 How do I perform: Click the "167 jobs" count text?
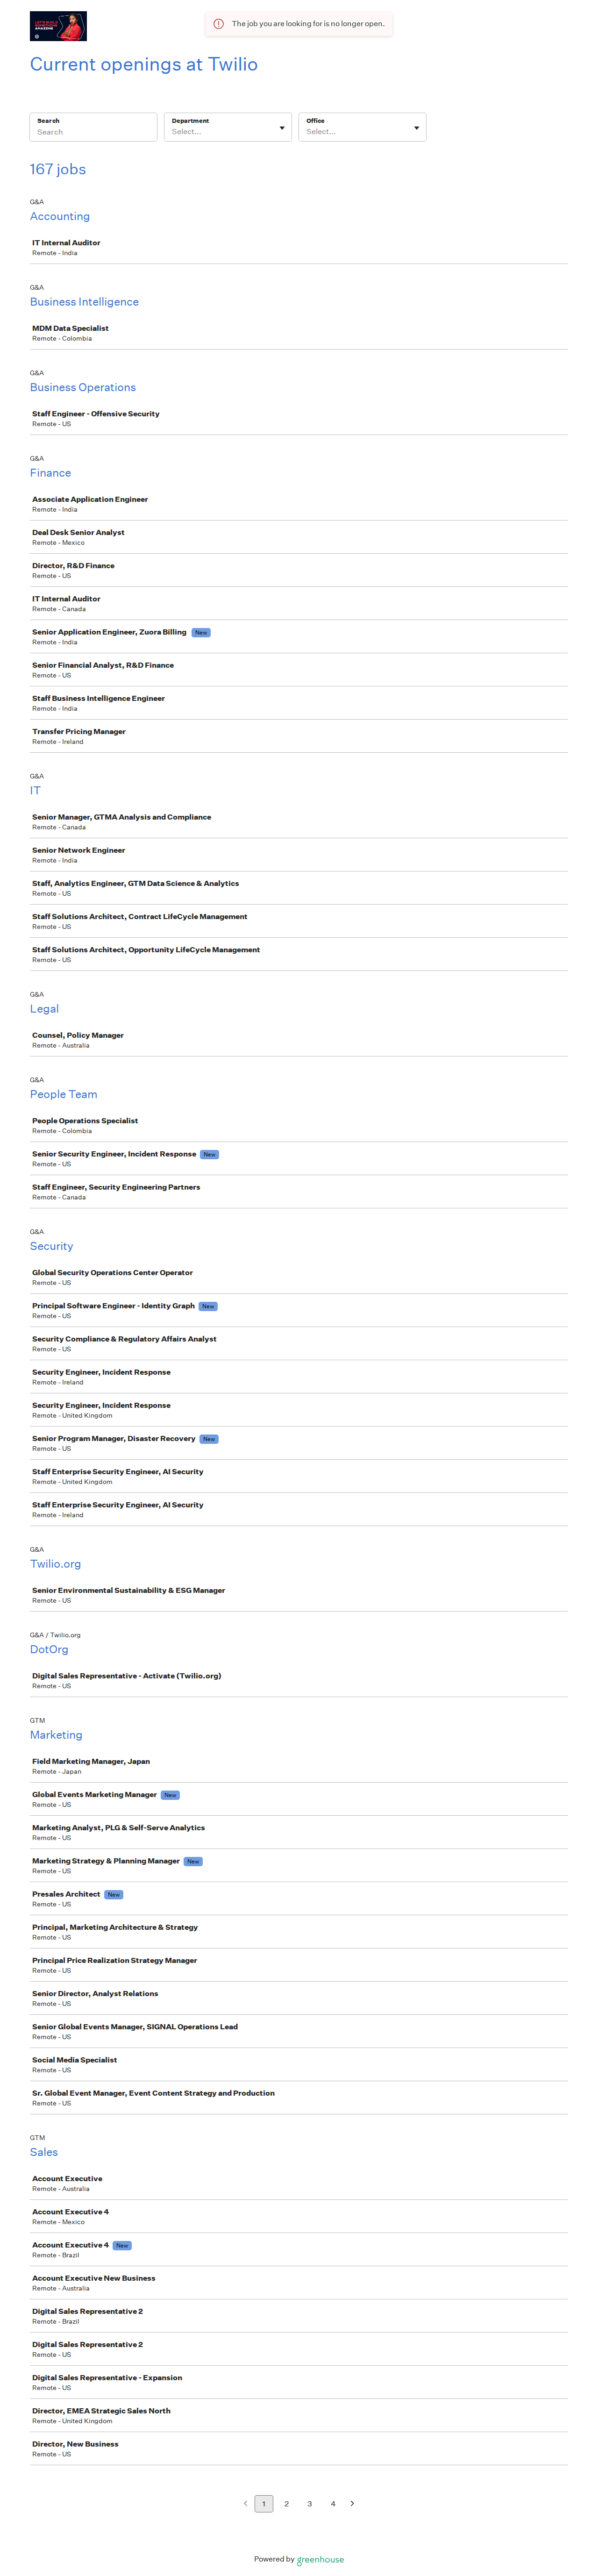point(58,169)
